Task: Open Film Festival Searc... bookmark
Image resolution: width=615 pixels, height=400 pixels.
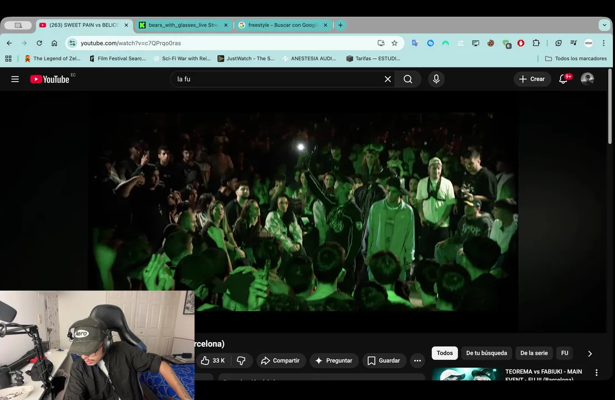Action: point(118,58)
